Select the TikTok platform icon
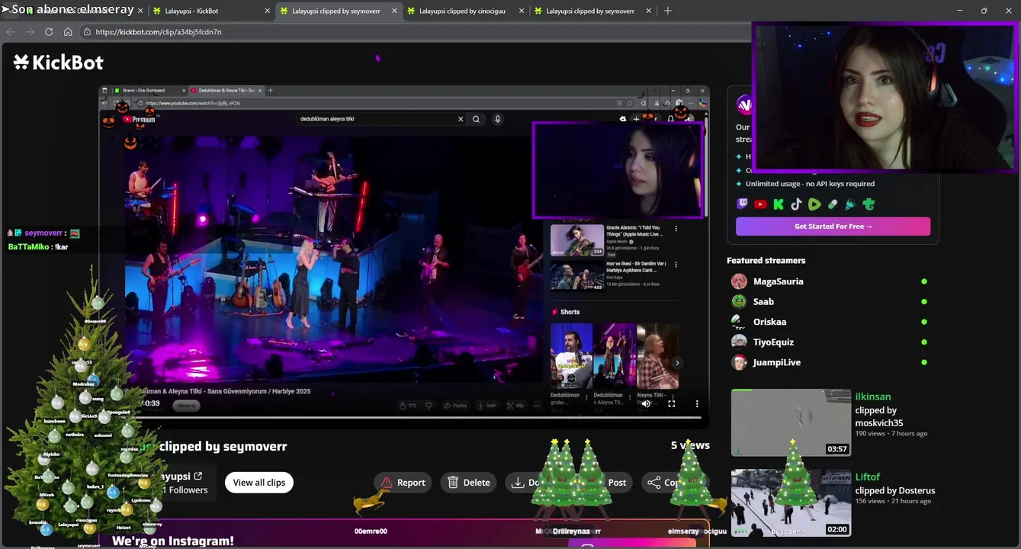 pos(796,204)
